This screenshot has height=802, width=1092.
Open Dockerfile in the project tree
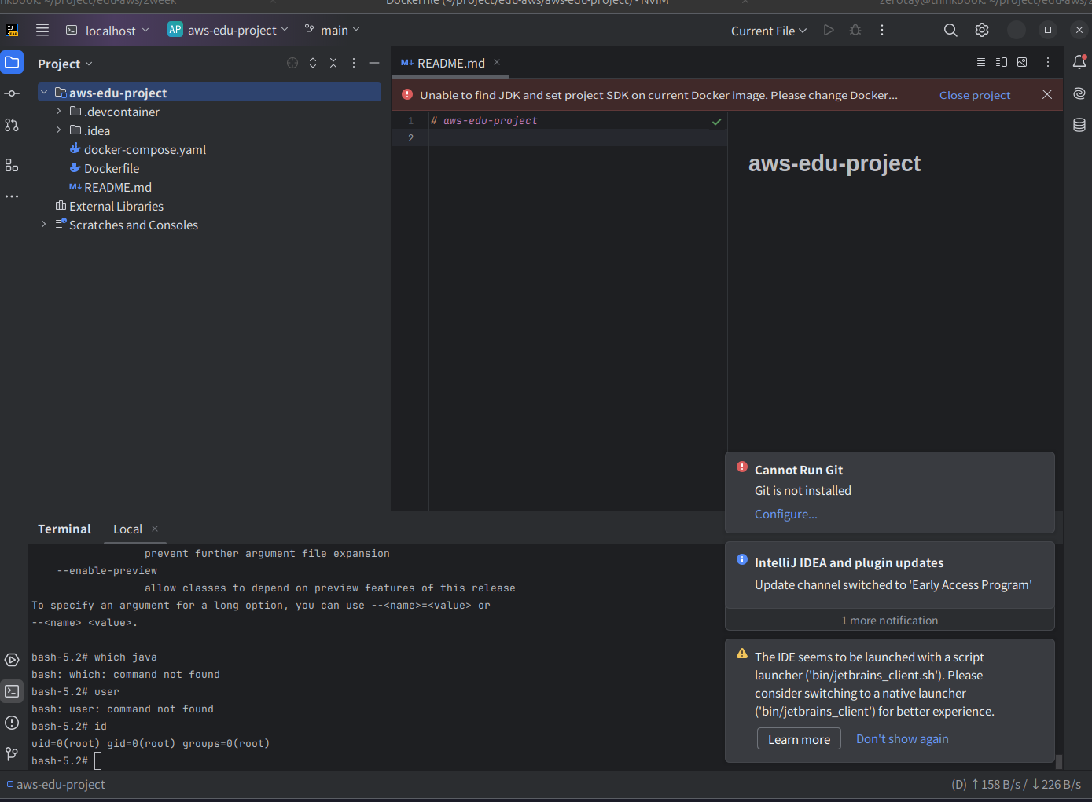[x=112, y=169]
